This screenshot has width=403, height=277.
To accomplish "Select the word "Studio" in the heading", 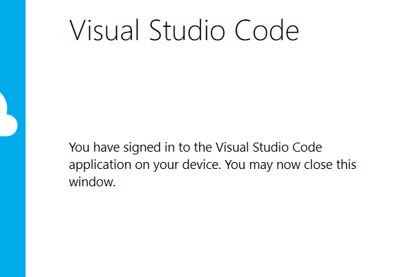I will 187,30.
